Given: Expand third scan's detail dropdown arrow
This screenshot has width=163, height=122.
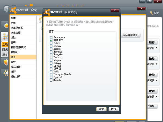Looking at the screenshot, I should (156, 80).
